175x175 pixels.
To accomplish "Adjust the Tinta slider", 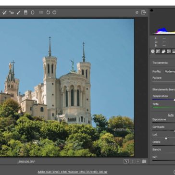I will [x=163, y=107].
